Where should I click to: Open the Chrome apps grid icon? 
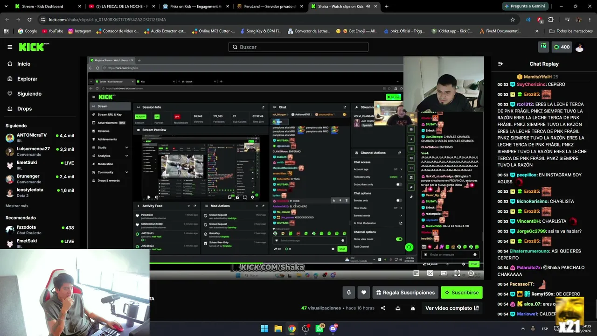pyautogui.click(x=6, y=31)
